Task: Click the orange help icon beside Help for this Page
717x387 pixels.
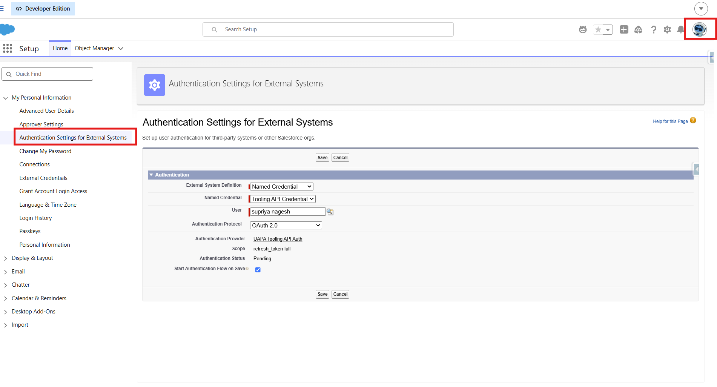Action: click(693, 120)
